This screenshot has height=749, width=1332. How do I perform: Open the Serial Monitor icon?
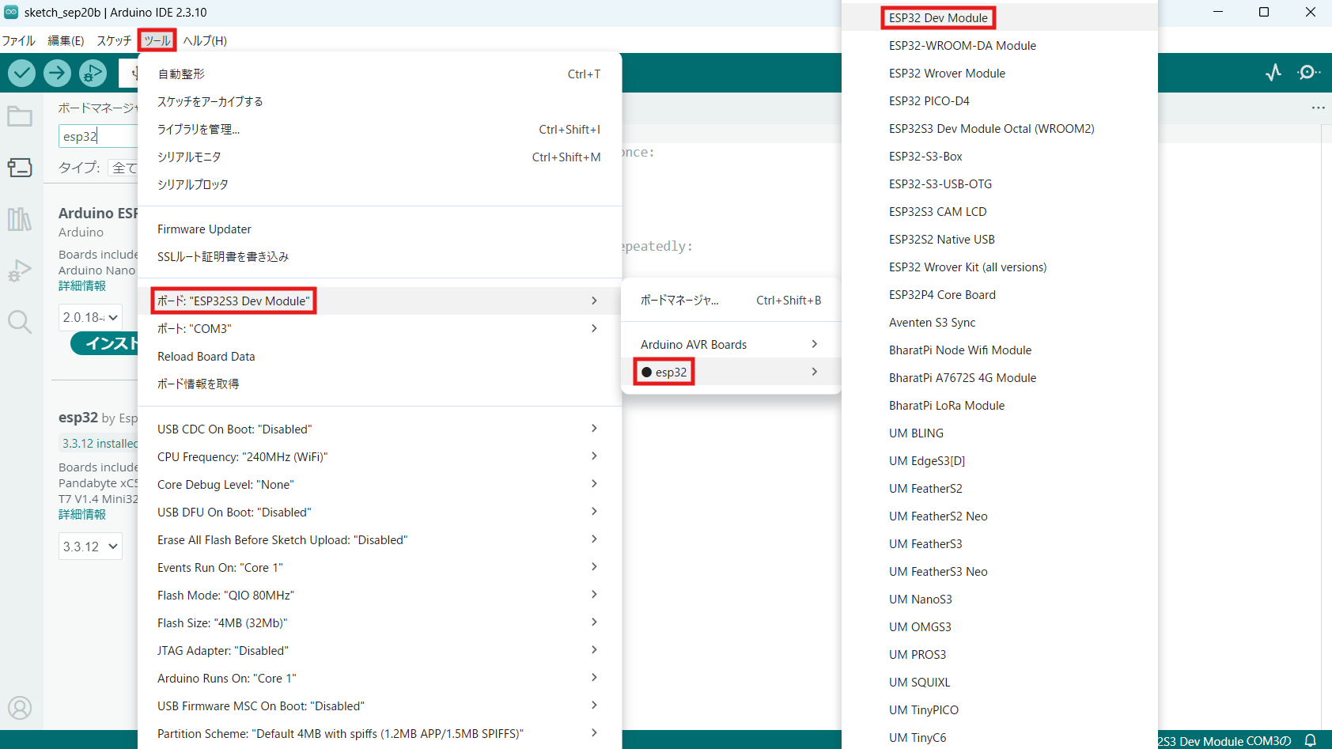click(1309, 73)
